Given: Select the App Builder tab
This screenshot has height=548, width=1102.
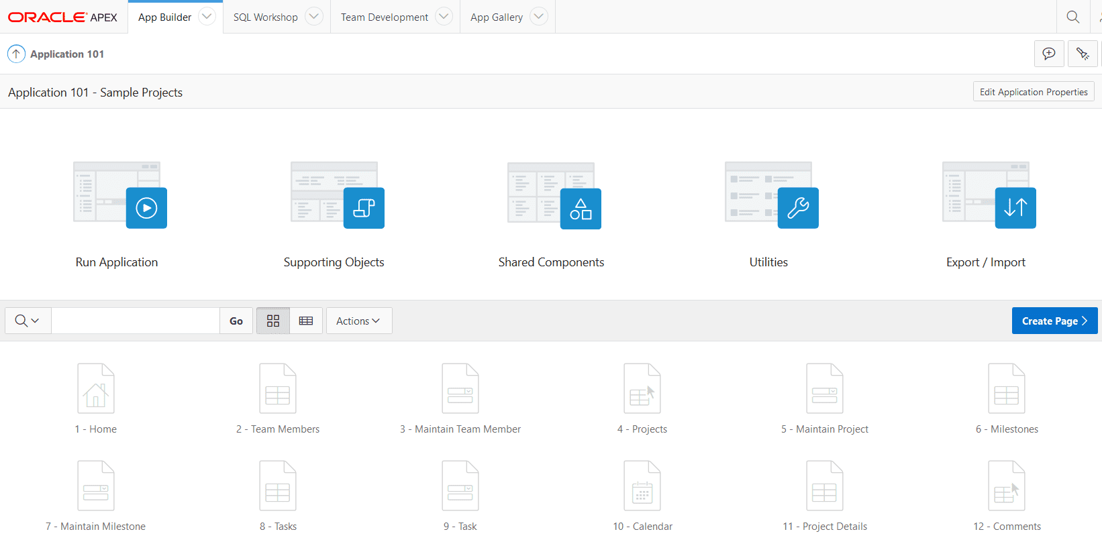Looking at the screenshot, I should [164, 17].
